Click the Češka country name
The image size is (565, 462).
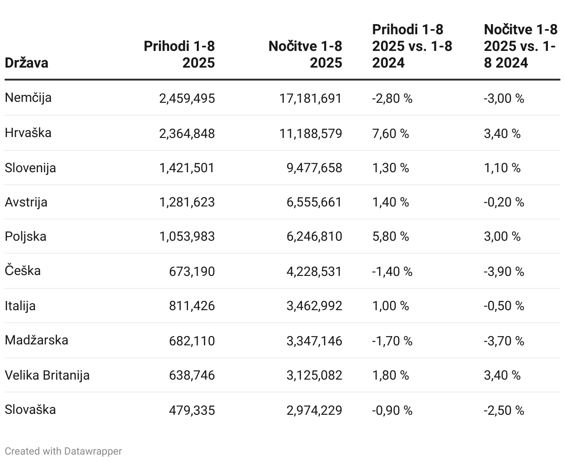point(23,270)
